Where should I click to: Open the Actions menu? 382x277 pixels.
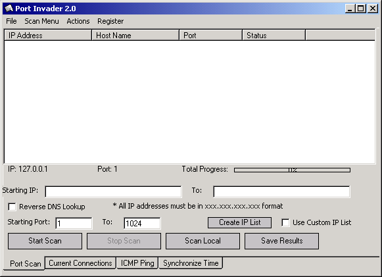click(x=78, y=21)
